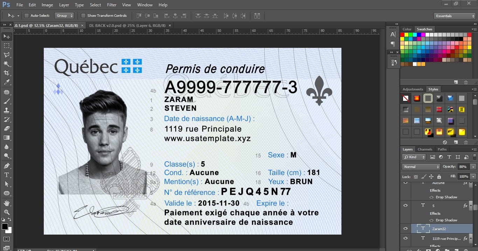
Task: Select the Zoom tool
Action: click(7, 212)
